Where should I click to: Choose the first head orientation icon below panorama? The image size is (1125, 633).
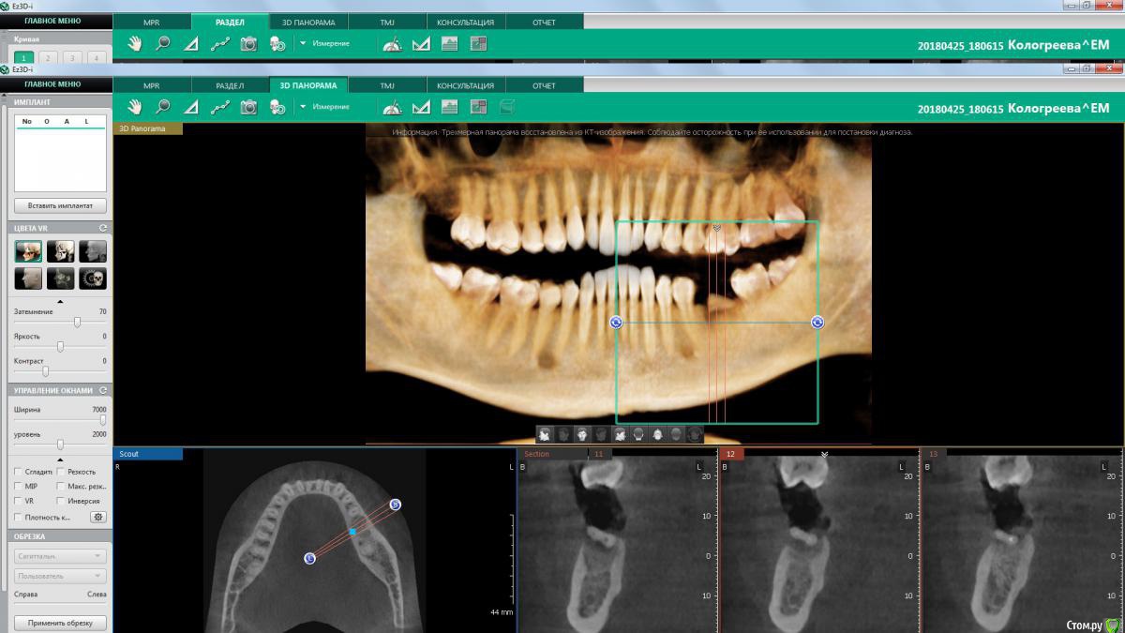coord(545,434)
